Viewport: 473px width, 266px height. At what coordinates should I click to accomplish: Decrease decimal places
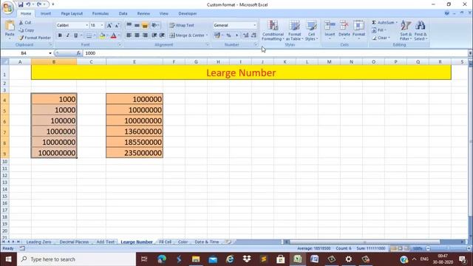coord(253,35)
